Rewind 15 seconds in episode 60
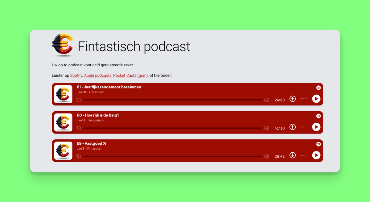The width and height of the screenshot is (370, 202). point(79,128)
